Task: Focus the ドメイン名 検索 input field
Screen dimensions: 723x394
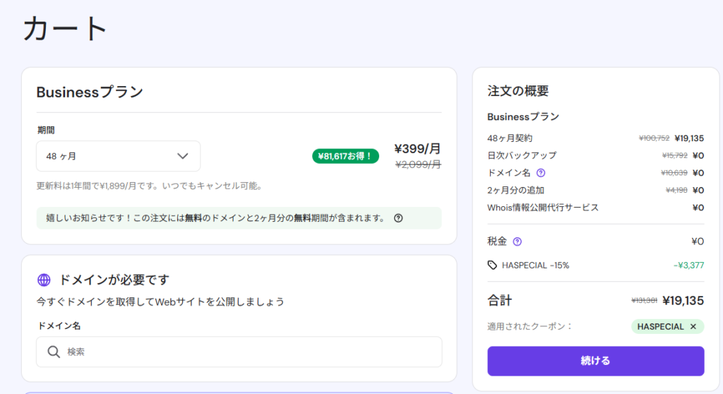Action: coord(247,352)
